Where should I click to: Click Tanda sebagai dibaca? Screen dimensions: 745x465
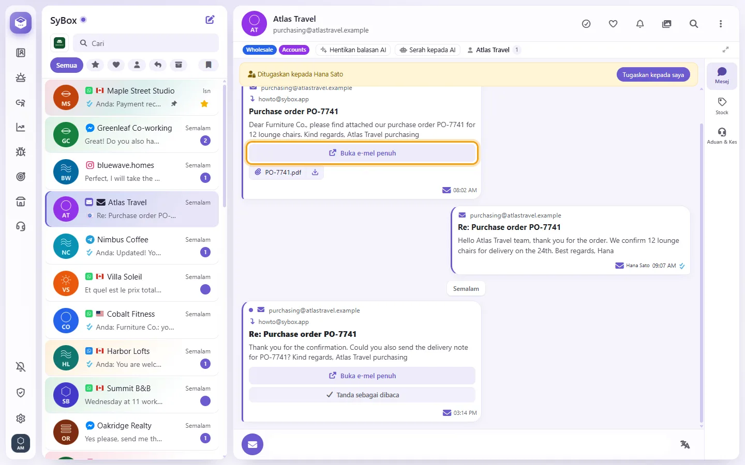pyautogui.click(x=362, y=395)
